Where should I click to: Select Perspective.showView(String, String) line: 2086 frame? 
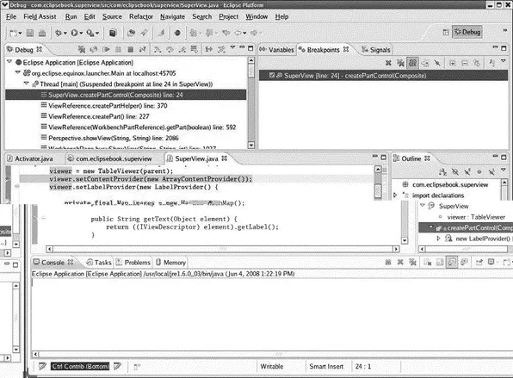click(x=114, y=138)
